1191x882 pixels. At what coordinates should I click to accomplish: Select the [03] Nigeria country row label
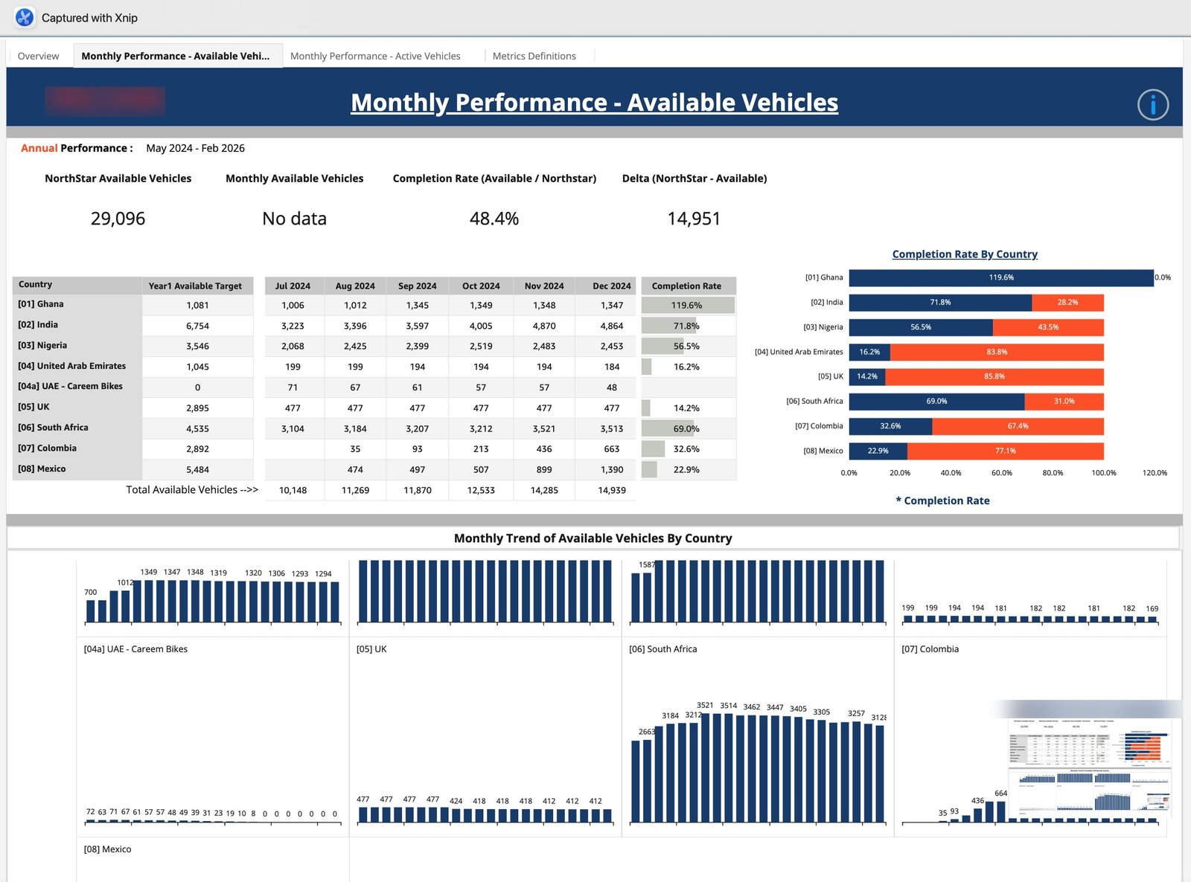42,346
